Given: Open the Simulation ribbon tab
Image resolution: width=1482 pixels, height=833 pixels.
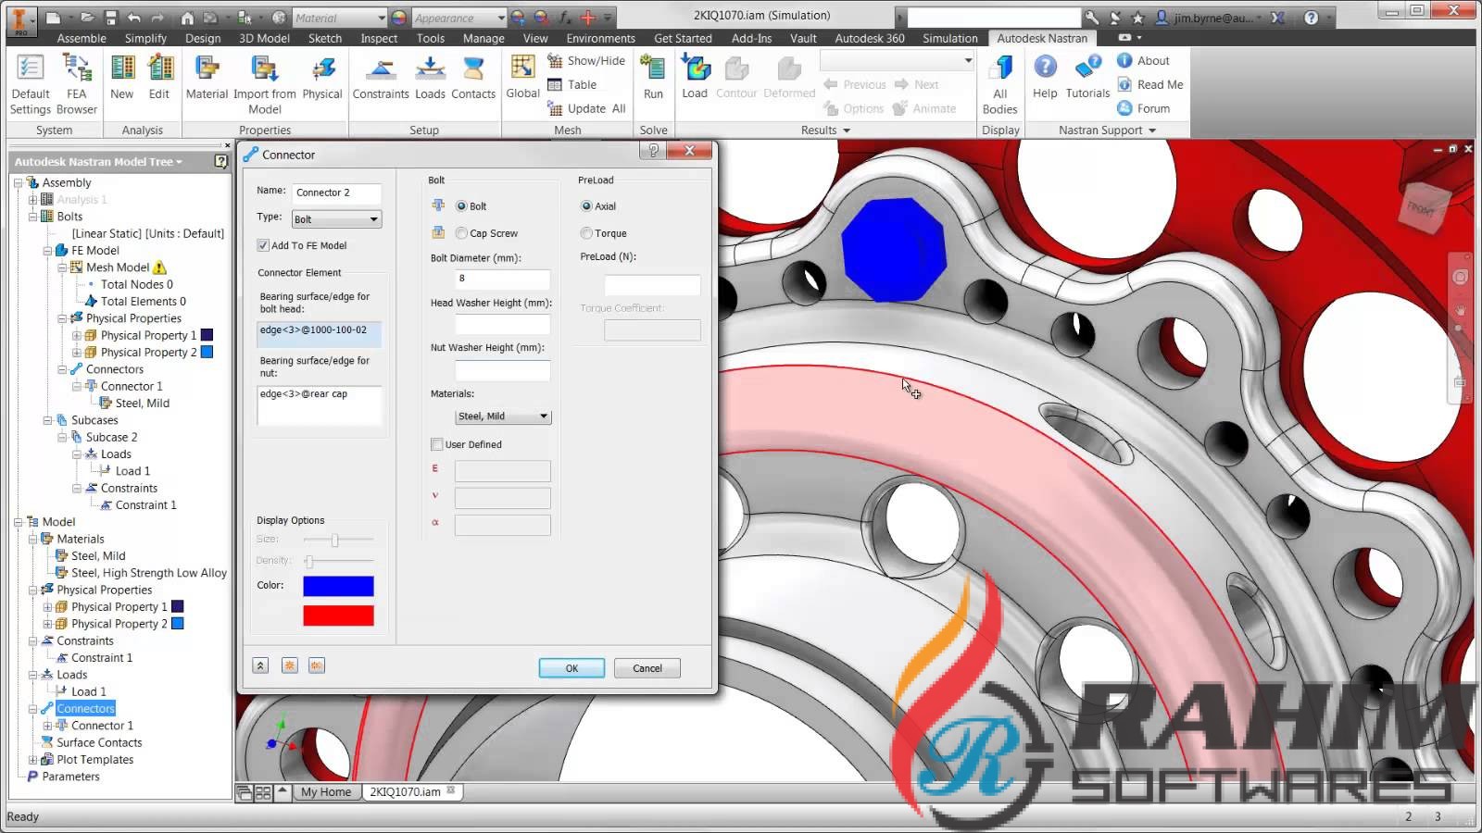Looking at the screenshot, I should click(x=949, y=38).
